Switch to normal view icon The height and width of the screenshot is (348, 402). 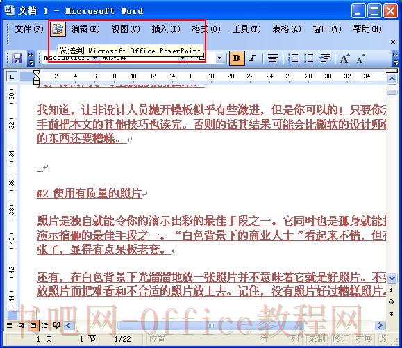point(10,326)
